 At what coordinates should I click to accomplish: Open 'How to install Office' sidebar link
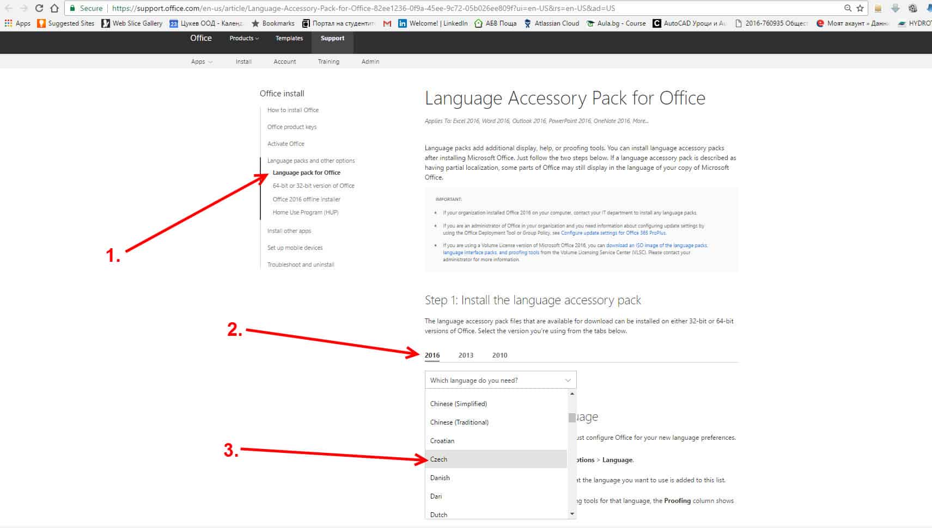coord(293,110)
